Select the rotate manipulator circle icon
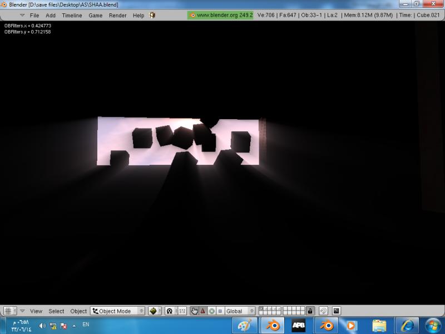Viewport: 445px width, 334px height. (212, 311)
